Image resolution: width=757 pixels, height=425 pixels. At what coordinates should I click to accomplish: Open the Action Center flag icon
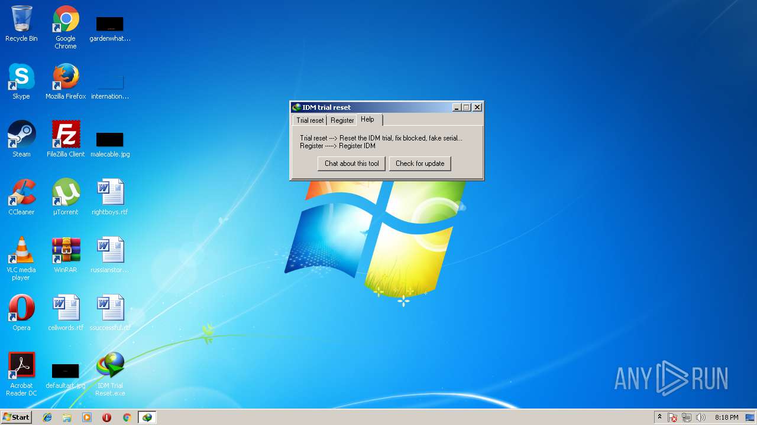click(673, 417)
